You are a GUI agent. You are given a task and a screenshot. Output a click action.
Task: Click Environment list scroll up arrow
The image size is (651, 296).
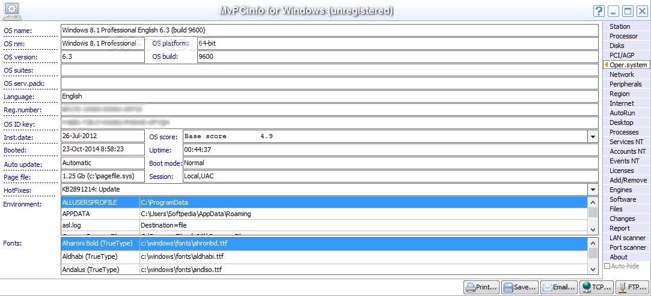pyautogui.click(x=593, y=202)
